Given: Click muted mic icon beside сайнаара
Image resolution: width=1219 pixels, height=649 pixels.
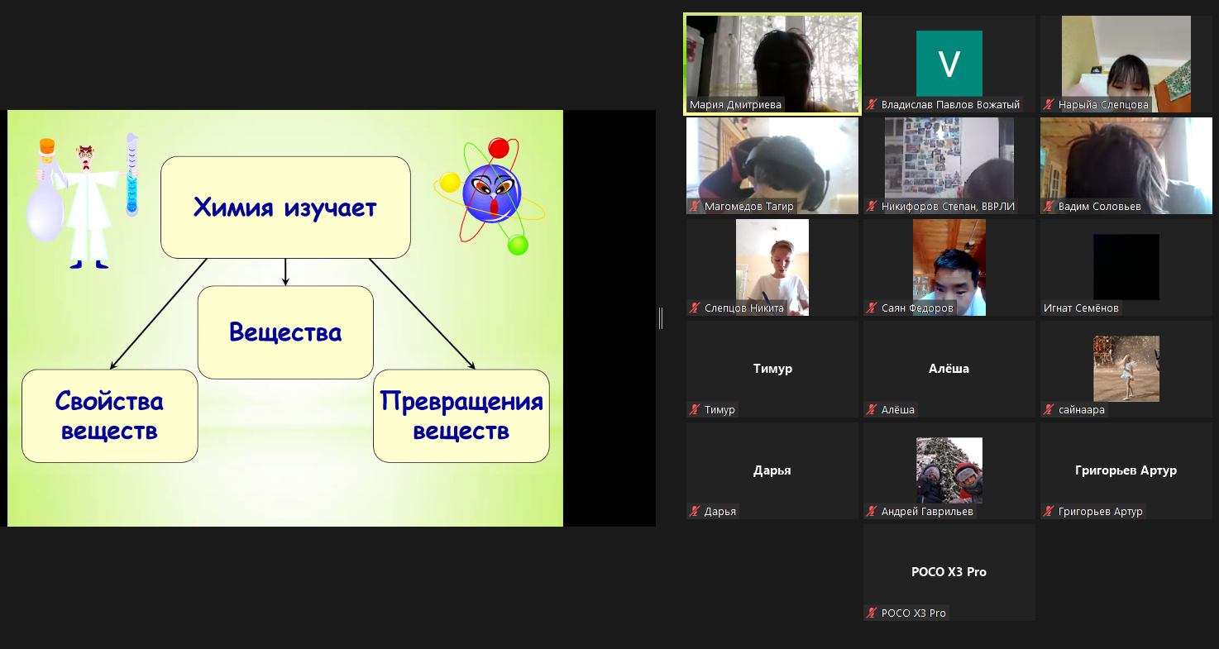Looking at the screenshot, I should 1049,410.
